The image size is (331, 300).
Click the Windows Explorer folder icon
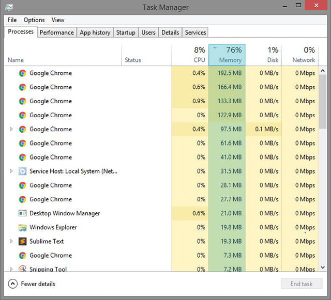tap(22, 228)
